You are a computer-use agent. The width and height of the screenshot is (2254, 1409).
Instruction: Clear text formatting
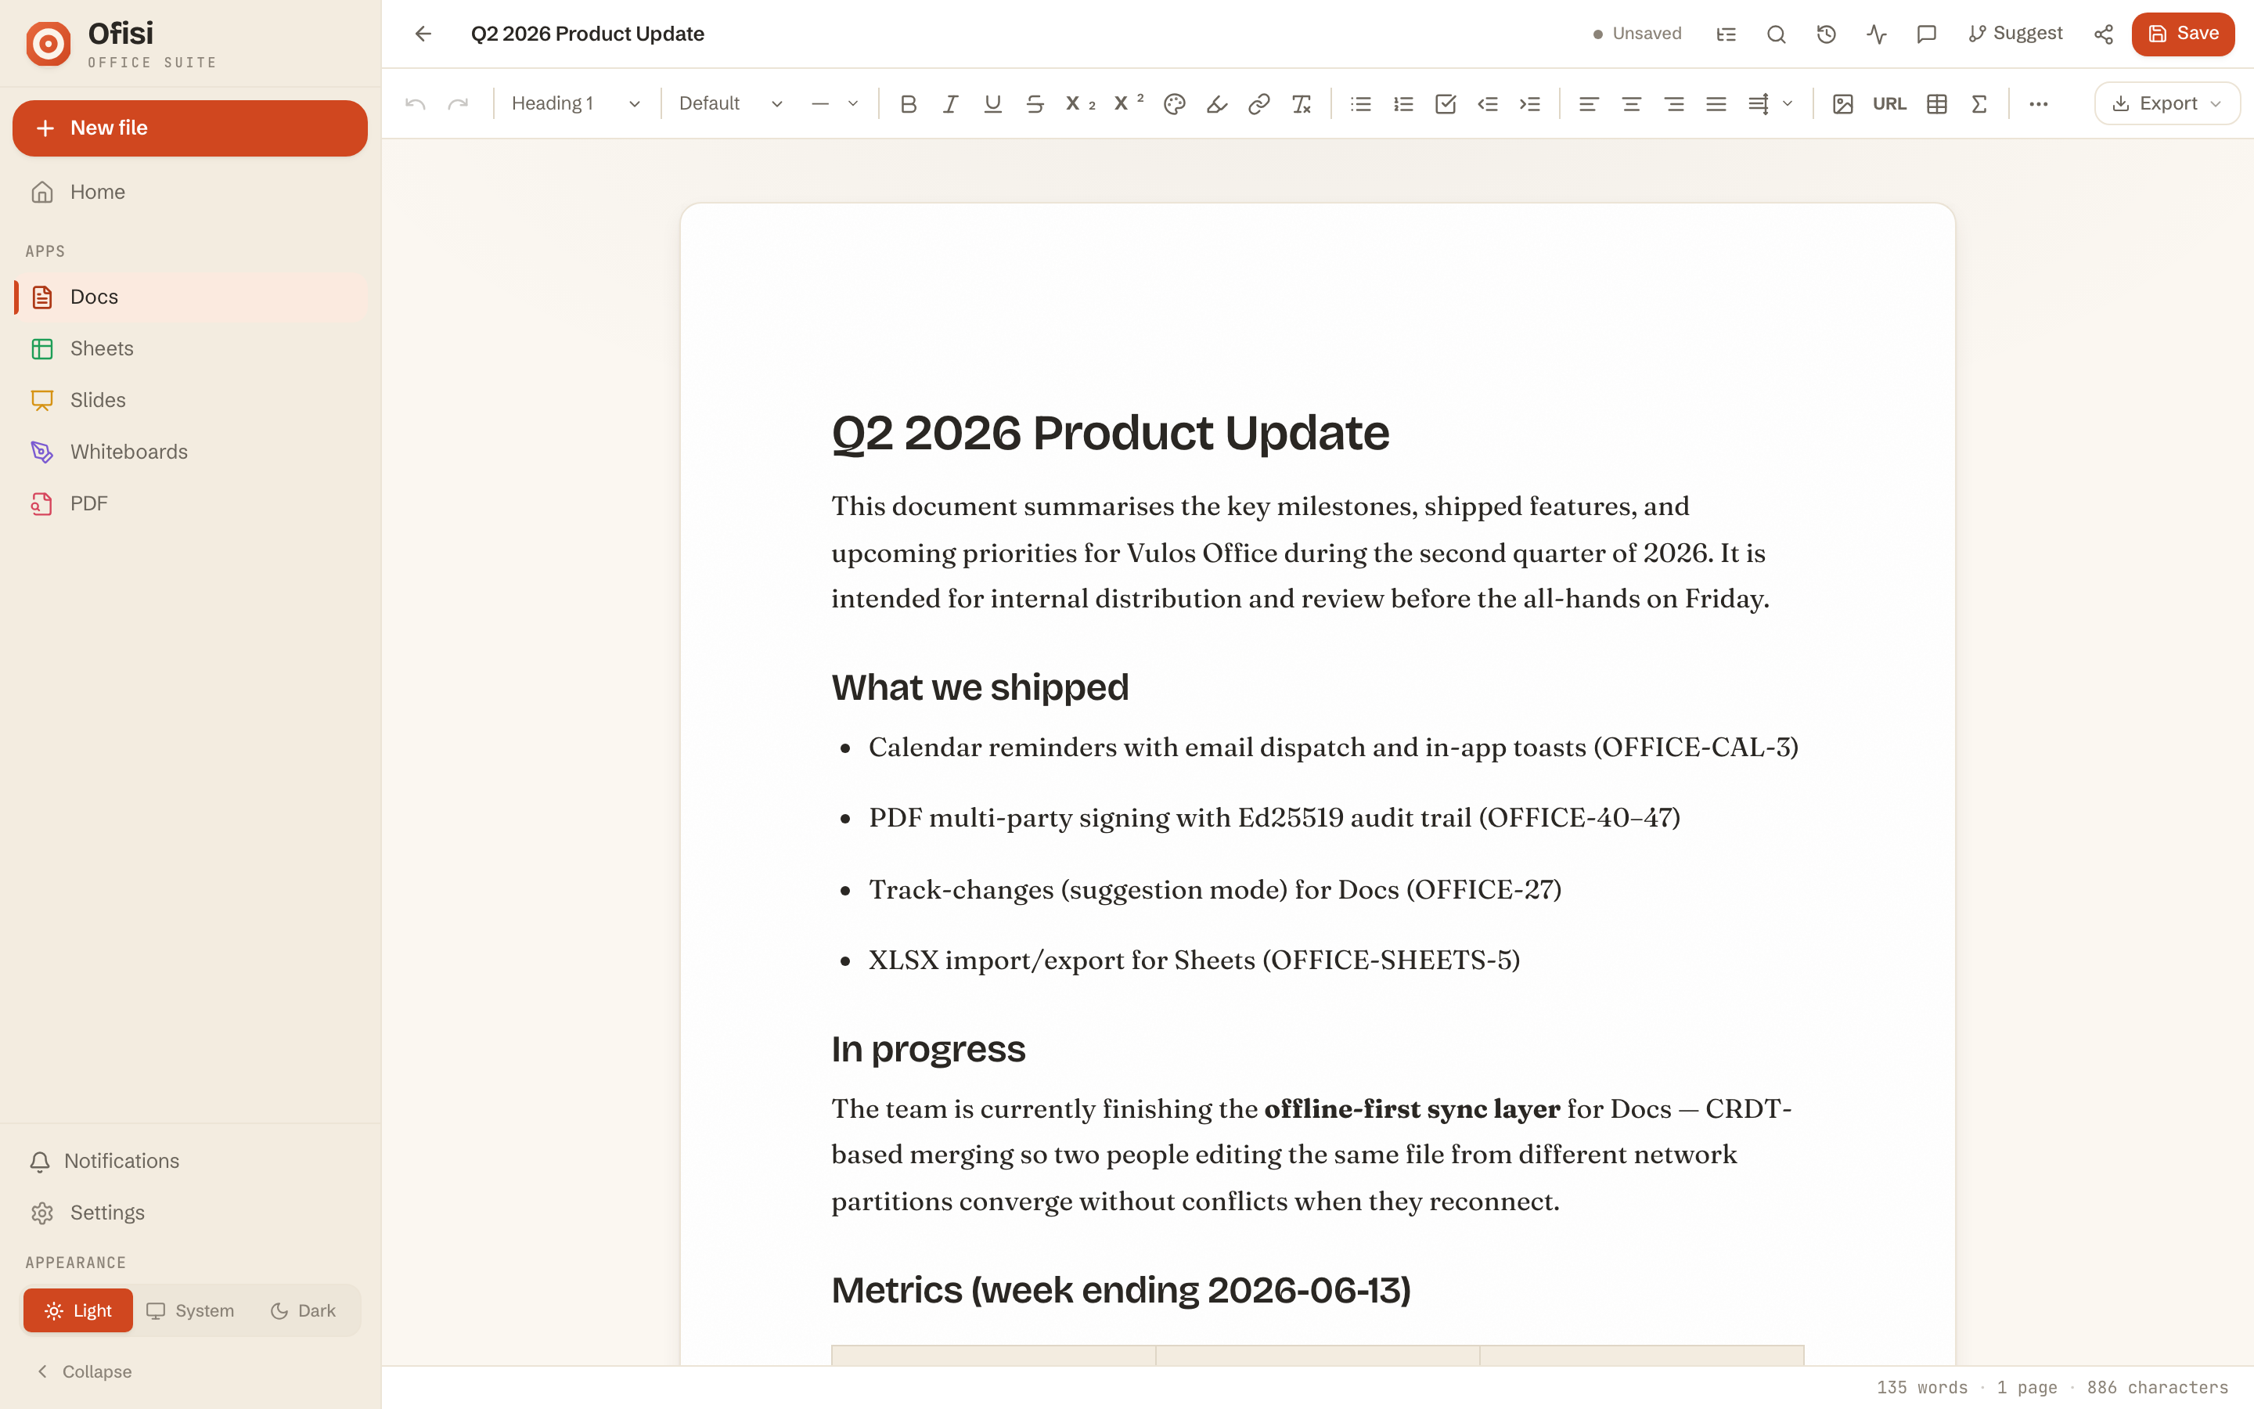pos(1302,103)
